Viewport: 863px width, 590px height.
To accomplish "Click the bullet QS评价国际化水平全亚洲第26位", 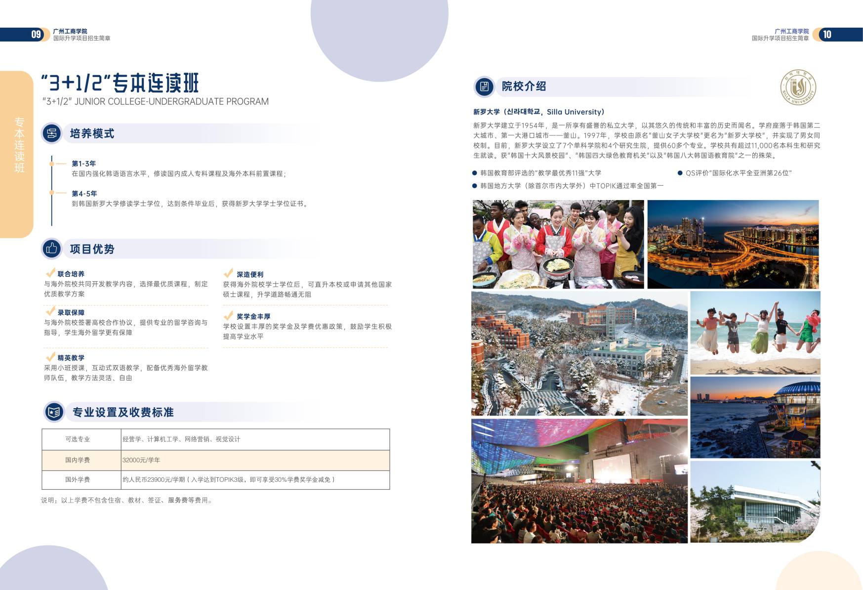I will pos(739,173).
